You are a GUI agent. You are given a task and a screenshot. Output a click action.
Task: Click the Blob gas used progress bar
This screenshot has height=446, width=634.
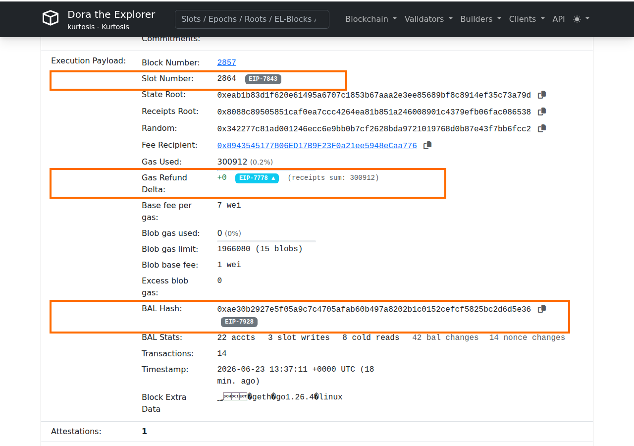coord(266,241)
